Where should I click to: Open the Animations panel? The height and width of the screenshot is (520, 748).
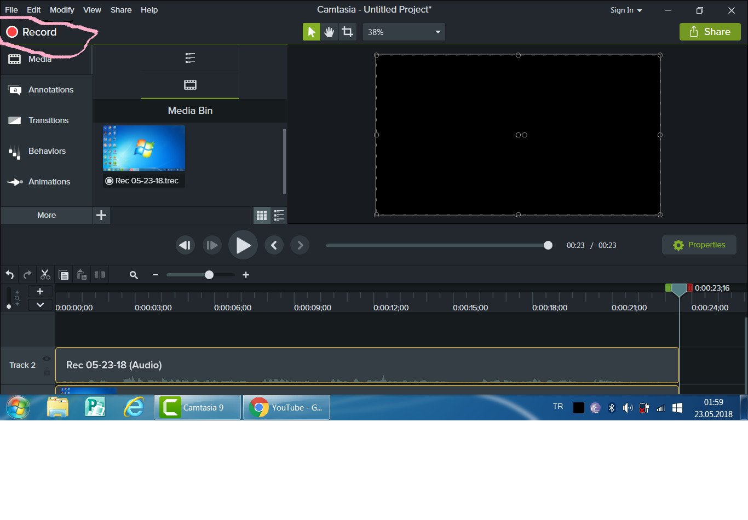(46, 182)
